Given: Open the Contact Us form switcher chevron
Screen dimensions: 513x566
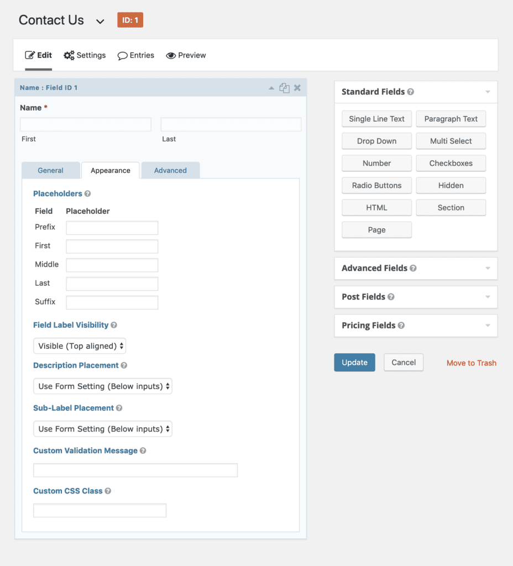Looking at the screenshot, I should (x=100, y=22).
